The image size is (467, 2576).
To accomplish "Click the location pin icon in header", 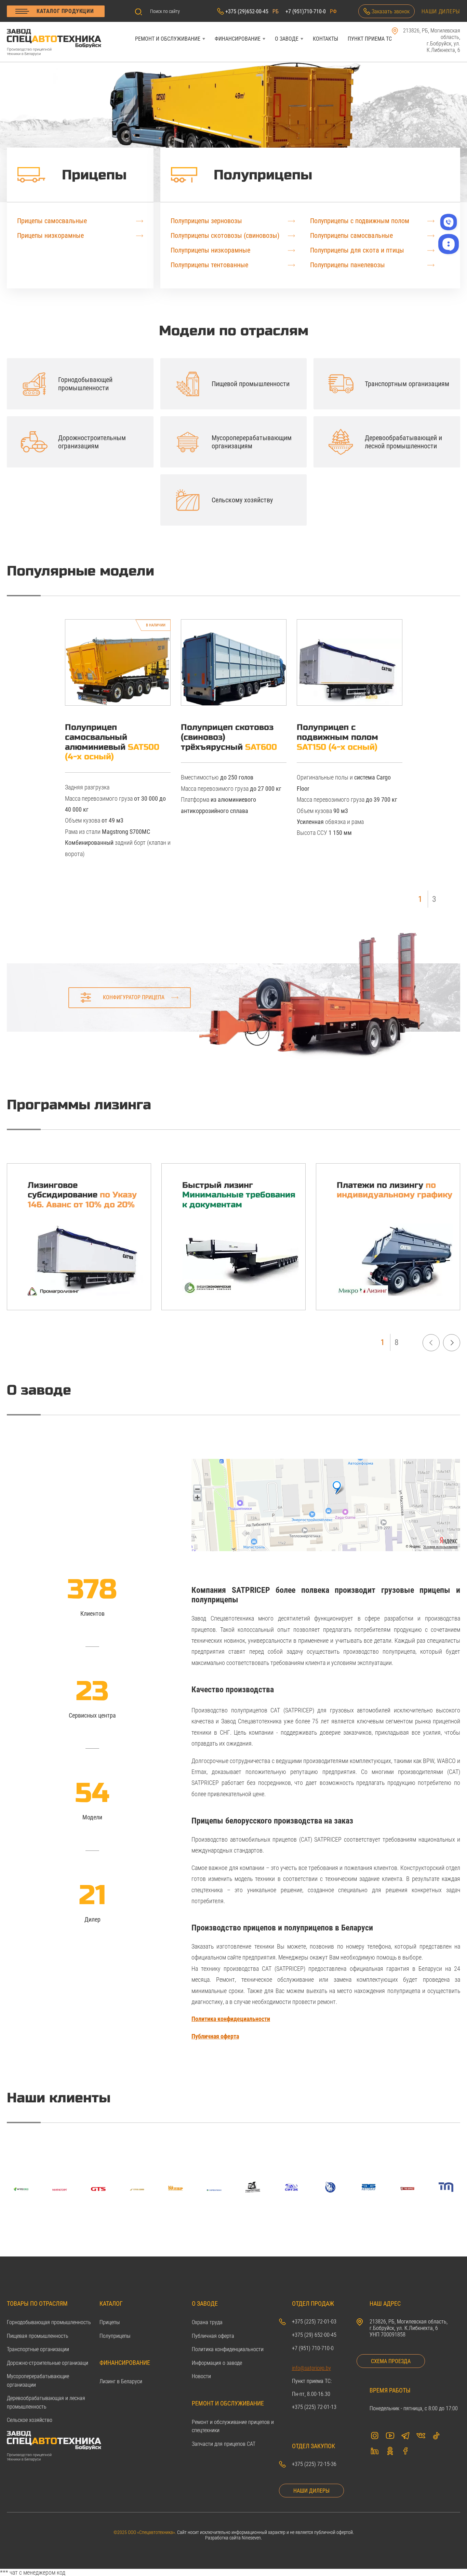I will tap(395, 31).
